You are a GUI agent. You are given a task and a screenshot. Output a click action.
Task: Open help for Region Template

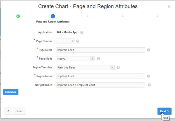point(118,68)
